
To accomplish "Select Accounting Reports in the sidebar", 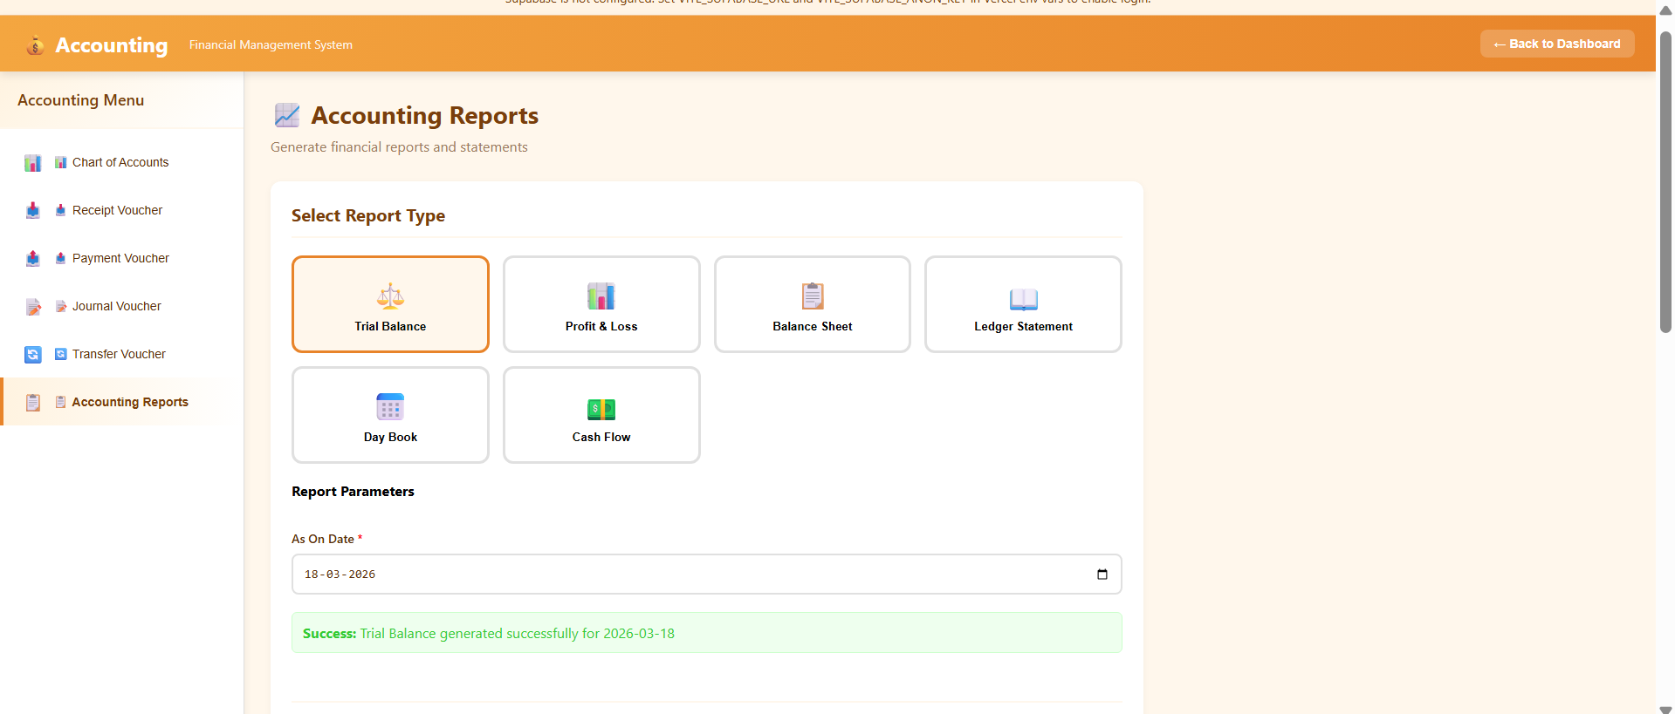I will (x=129, y=403).
